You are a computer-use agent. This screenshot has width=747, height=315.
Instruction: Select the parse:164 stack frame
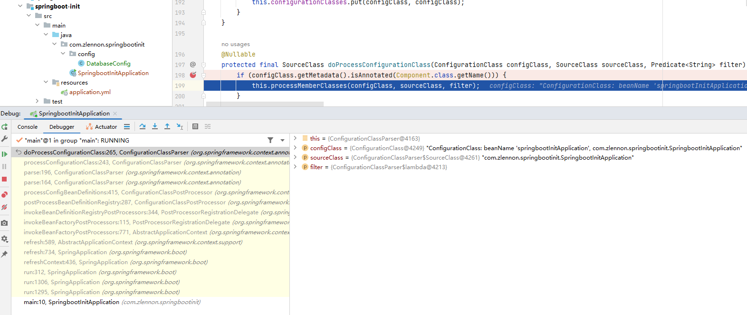[150, 182]
